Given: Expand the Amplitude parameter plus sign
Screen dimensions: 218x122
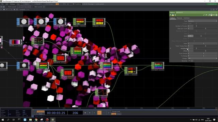Looking at the screenshot, I should click(x=170, y=48).
